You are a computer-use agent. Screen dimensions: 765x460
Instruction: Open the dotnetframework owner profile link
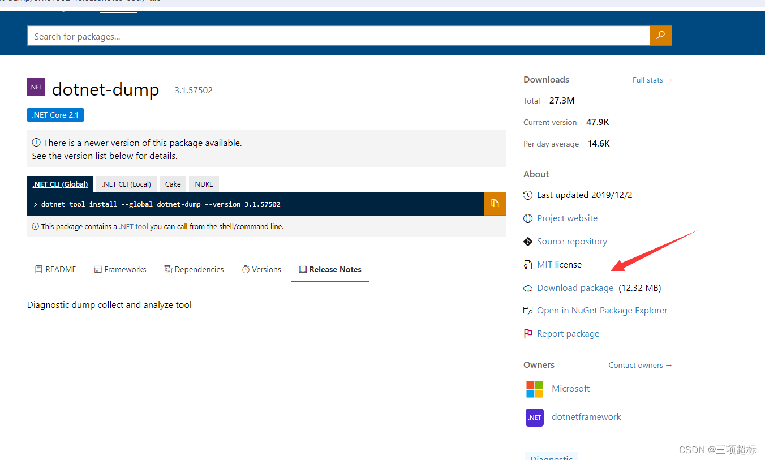click(586, 416)
